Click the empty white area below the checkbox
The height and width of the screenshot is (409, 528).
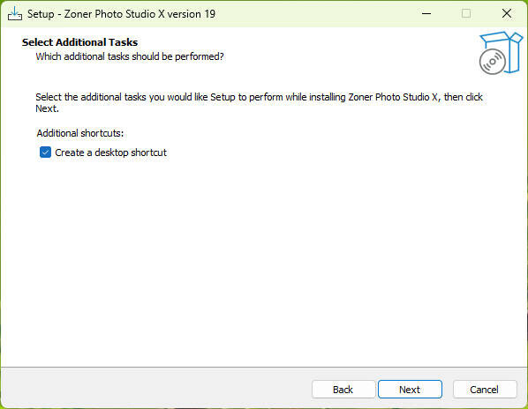coord(264,262)
